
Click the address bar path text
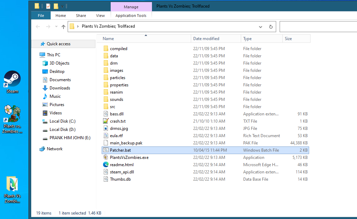[x=108, y=26]
